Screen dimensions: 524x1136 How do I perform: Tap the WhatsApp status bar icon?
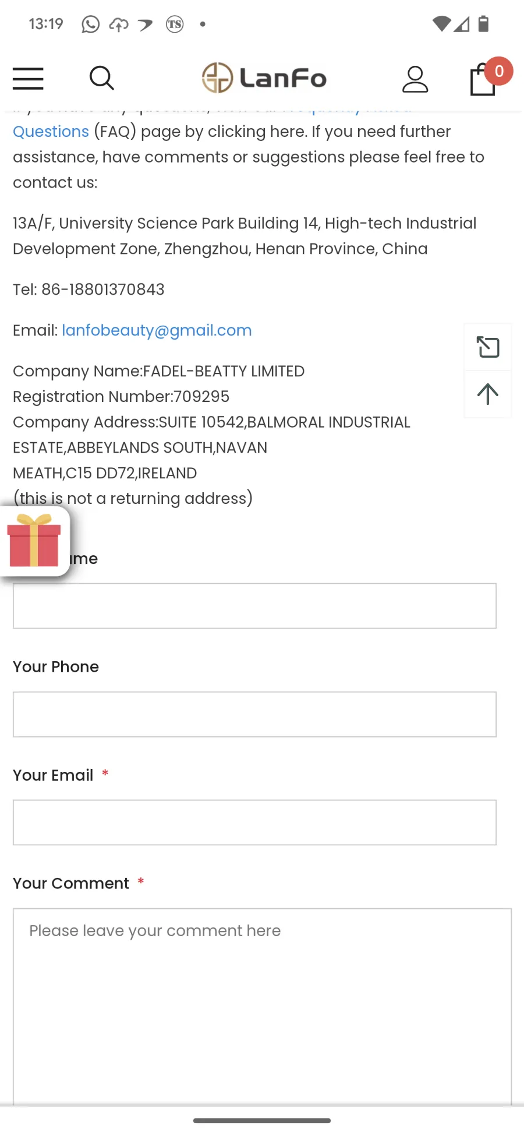pos(90,24)
